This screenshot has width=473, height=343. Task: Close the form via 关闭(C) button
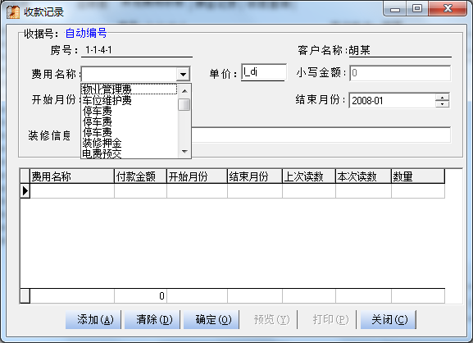(x=389, y=319)
